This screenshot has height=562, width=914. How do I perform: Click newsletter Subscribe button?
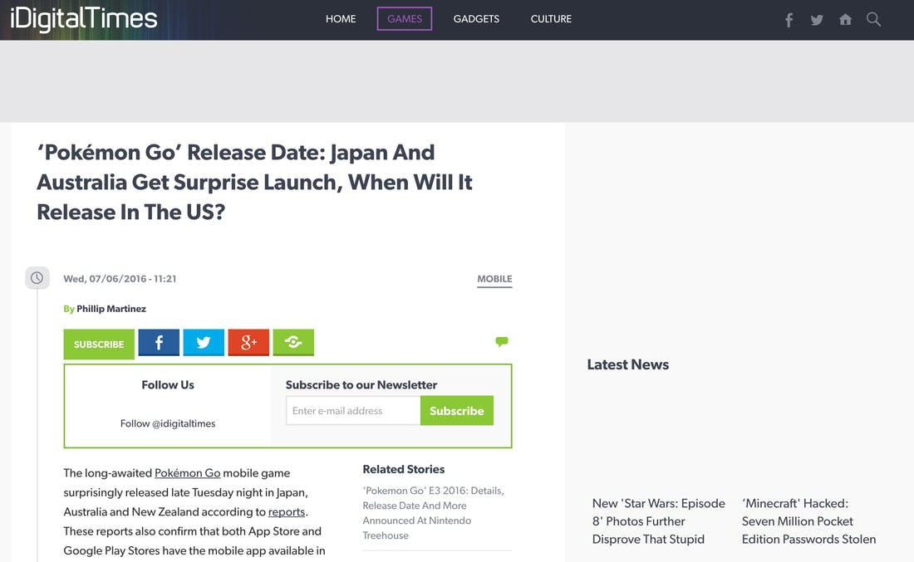tap(456, 411)
